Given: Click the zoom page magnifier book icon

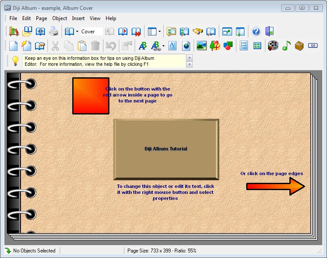Looking at the screenshot, I should (211, 32).
